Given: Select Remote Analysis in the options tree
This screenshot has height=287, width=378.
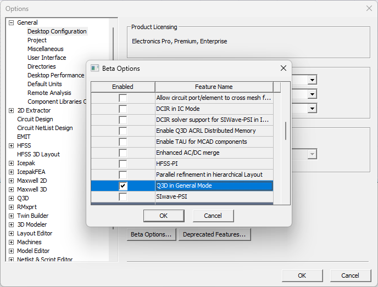Looking at the screenshot, I should [x=49, y=93].
